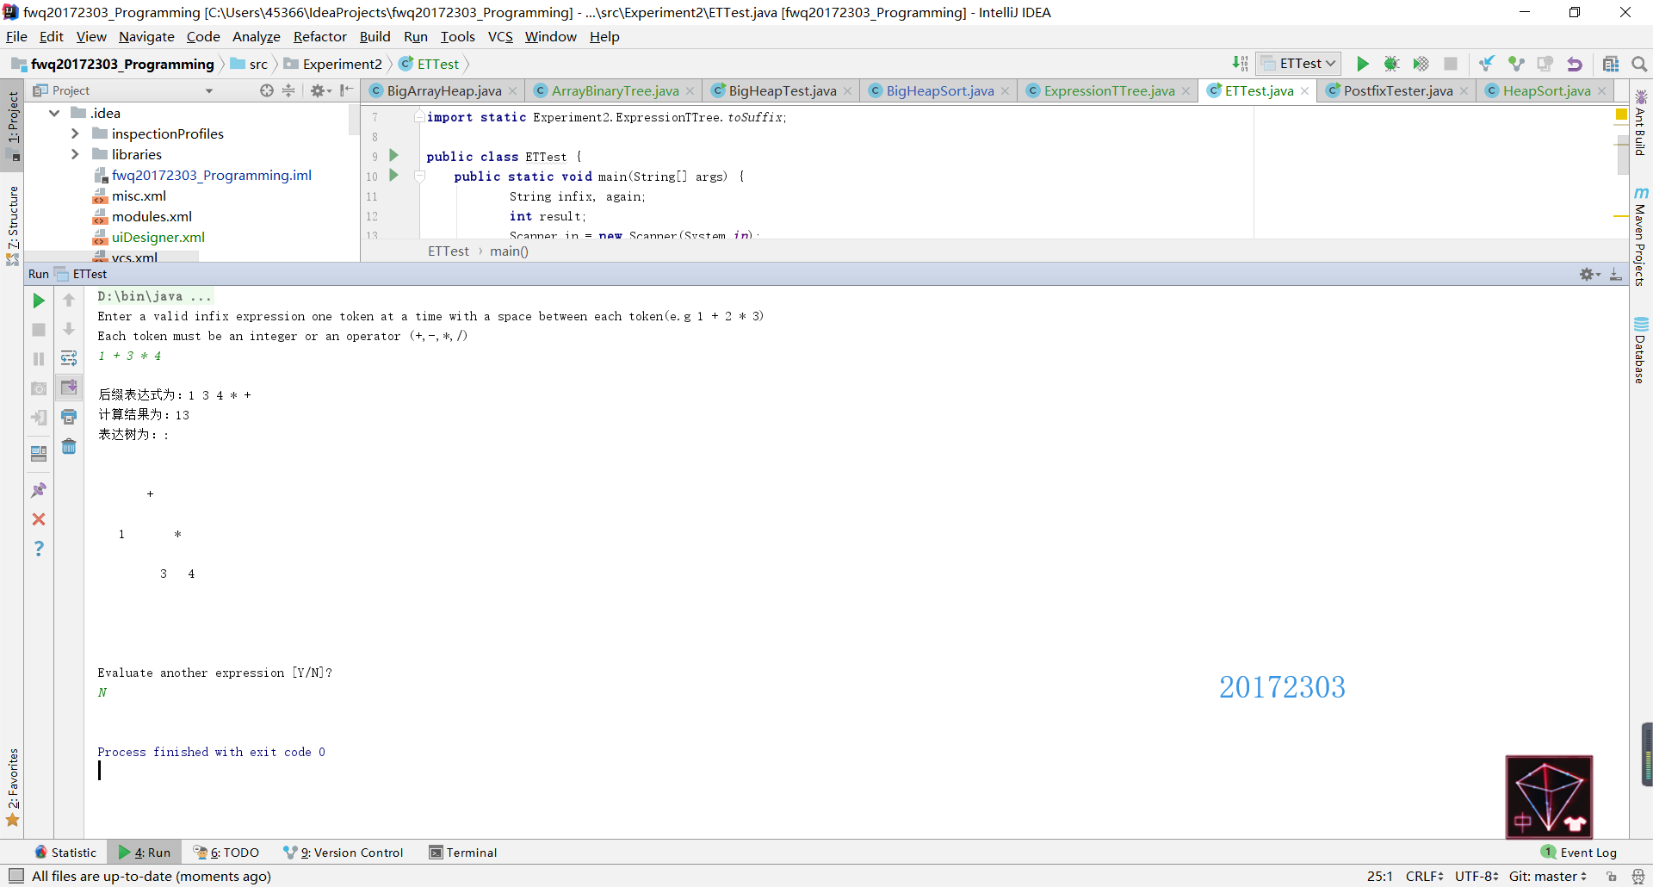This screenshot has width=1653, height=887.
Task: Clear all console output with trash icon
Action: tap(69, 446)
